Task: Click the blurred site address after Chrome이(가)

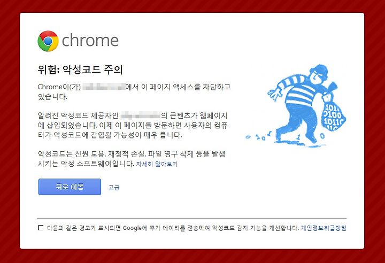Action: [104, 87]
